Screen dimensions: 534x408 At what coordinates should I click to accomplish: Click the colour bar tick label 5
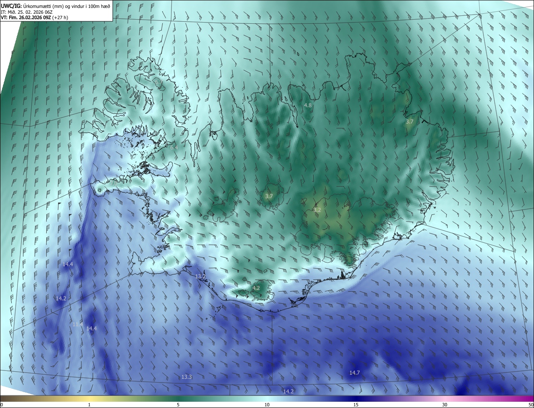coord(178,405)
